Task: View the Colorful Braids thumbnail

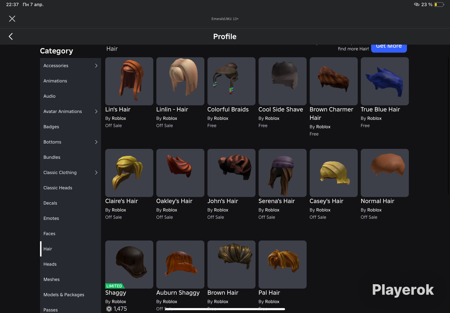Action: (x=231, y=81)
